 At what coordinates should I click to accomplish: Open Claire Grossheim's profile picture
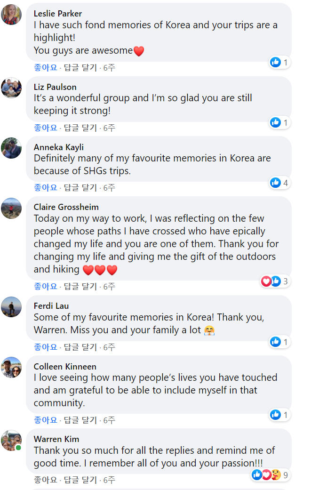pos(12,208)
